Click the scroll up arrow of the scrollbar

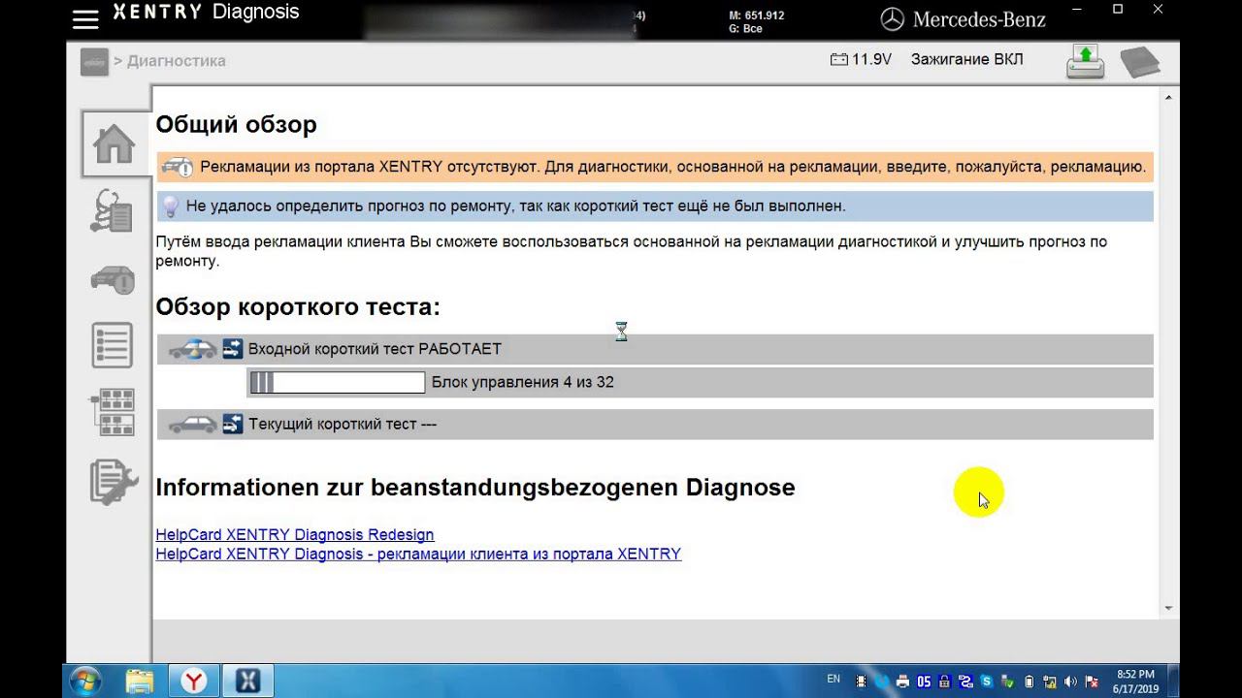pos(1168,97)
